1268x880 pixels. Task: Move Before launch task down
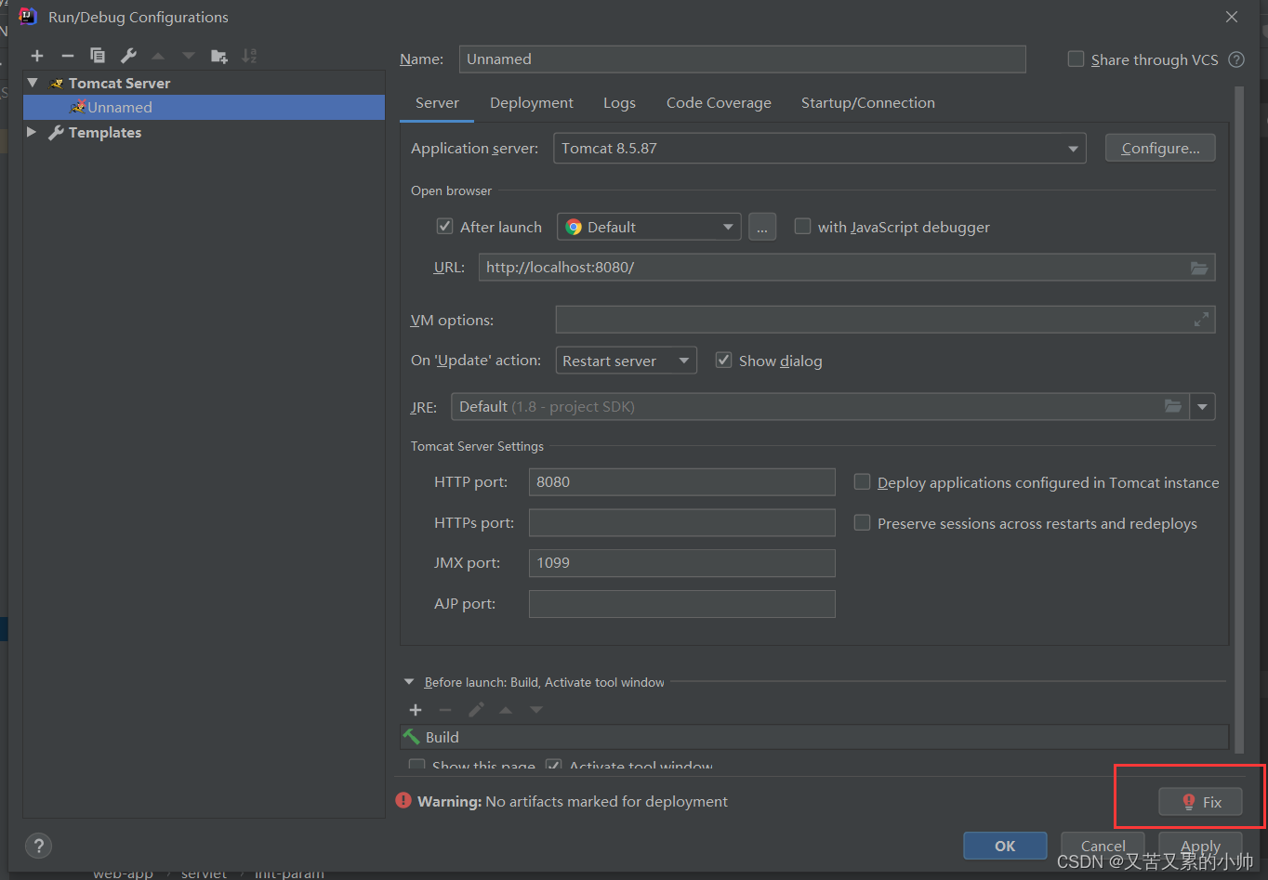536,710
